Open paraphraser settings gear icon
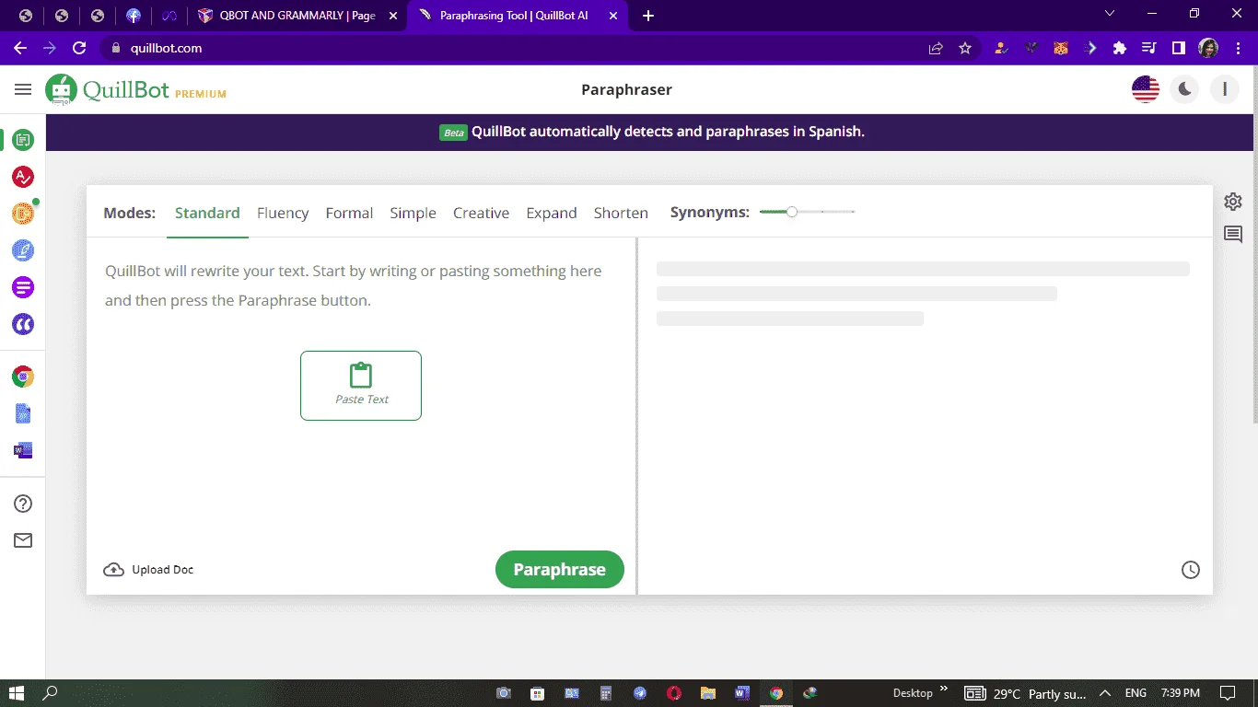Screen dimensions: 1258x707 click(x=1233, y=202)
